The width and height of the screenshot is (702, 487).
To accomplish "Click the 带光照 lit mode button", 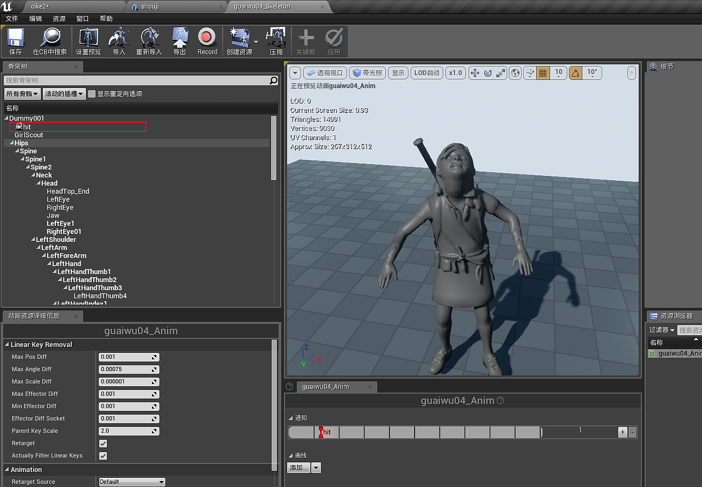I will point(367,73).
